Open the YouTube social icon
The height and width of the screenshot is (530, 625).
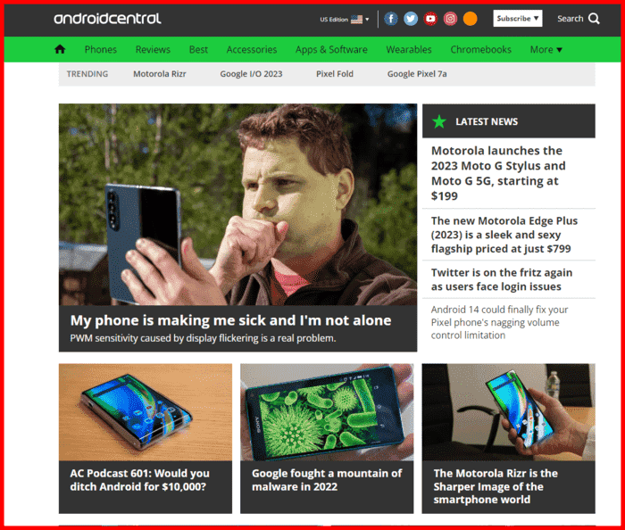(430, 19)
